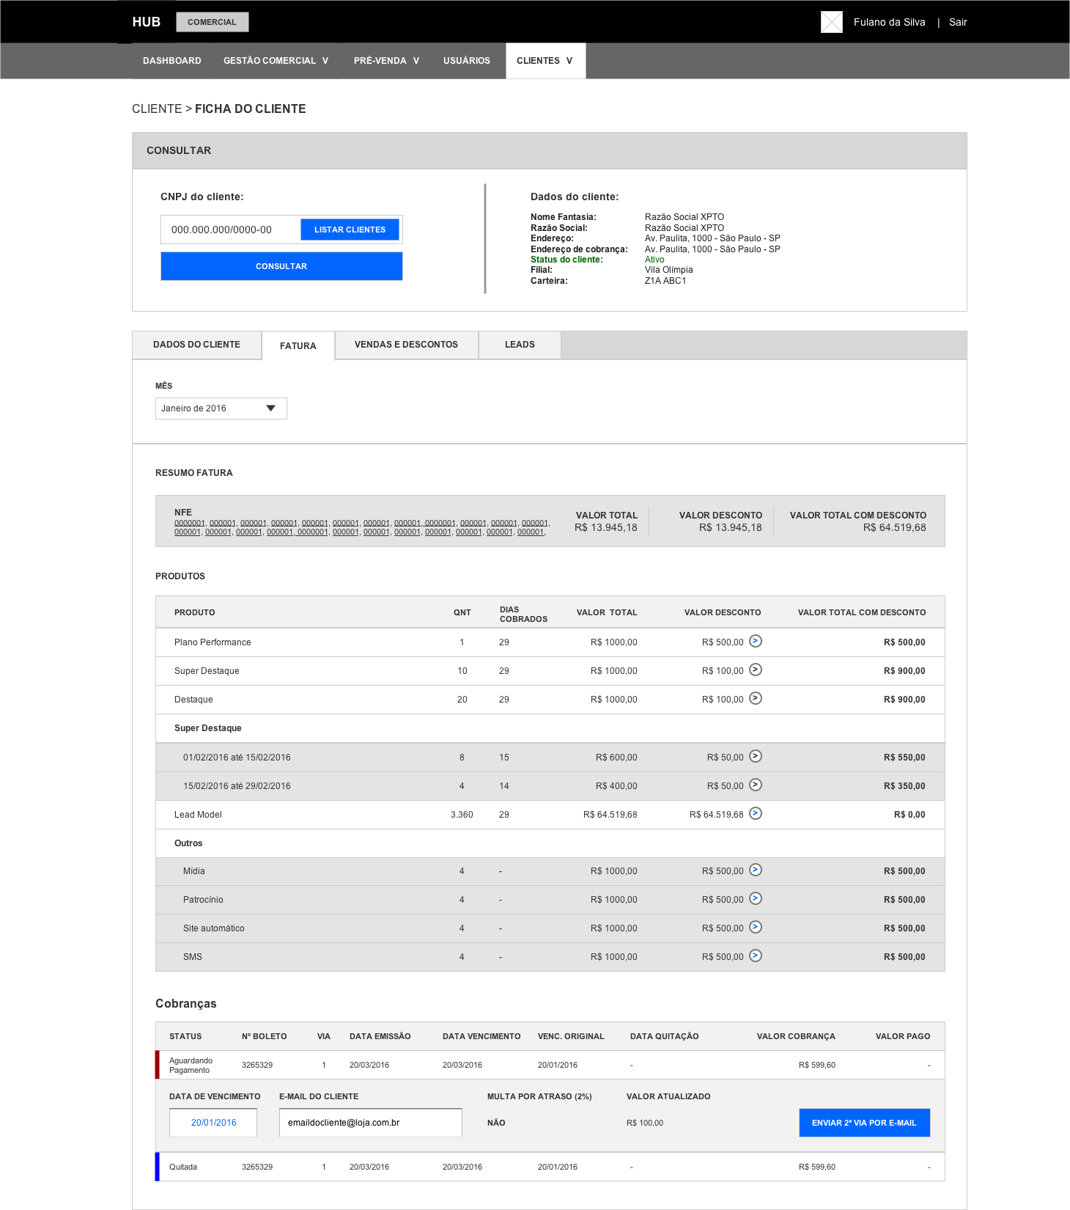Click the Data Vencimento column header
Image resolution: width=1070 pixels, height=1210 pixels.
(481, 1036)
